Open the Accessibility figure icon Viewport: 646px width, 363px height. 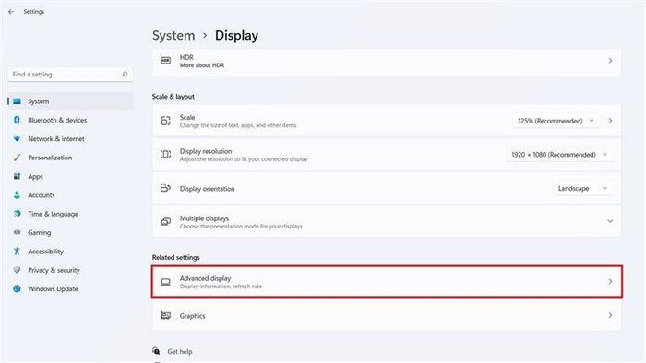tap(17, 252)
